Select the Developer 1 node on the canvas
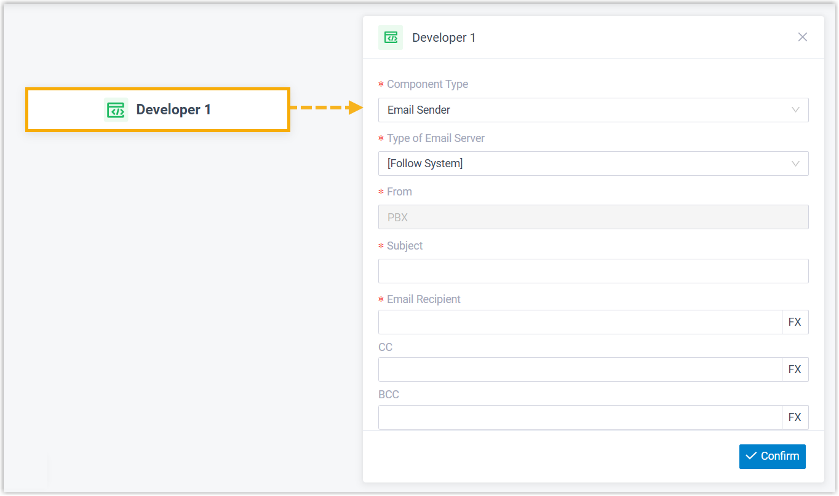 click(x=157, y=109)
